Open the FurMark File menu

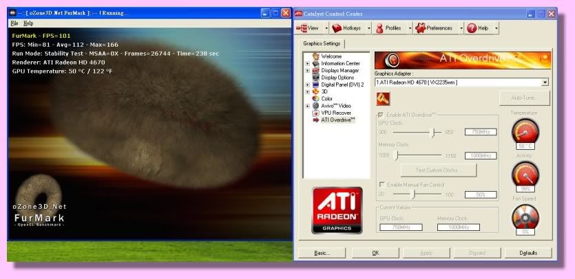coord(14,23)
